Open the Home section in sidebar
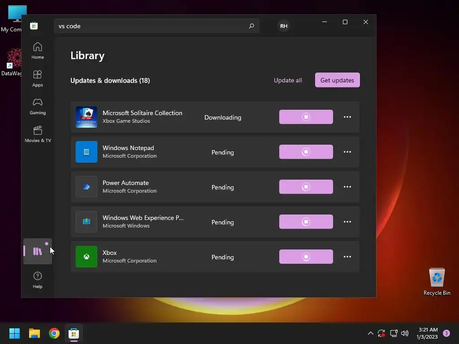459x344 pixels. point(38,51)
